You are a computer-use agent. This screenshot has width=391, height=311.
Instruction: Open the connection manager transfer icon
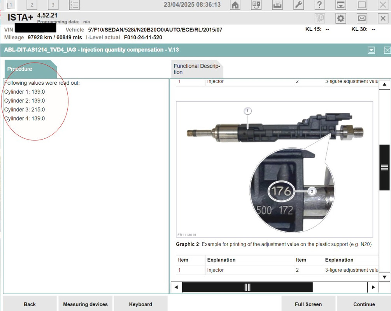(x=256, y=5)
